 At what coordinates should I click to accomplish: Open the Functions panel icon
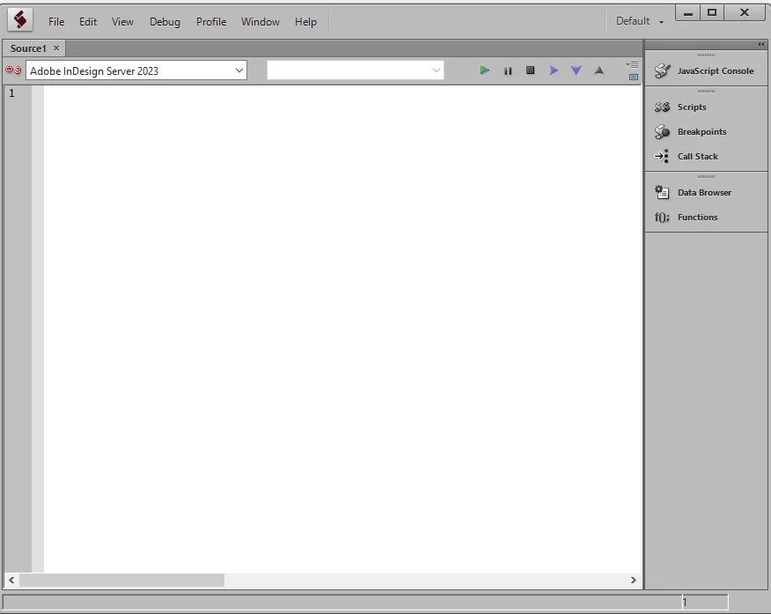(x=662, y=217)
